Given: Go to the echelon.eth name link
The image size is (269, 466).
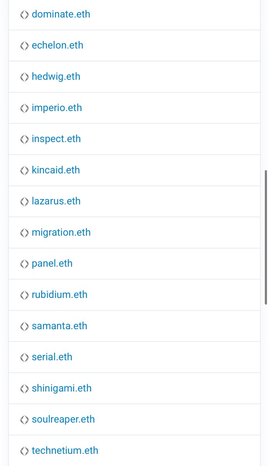Looking at the screenshot, I should coord(57,45).
